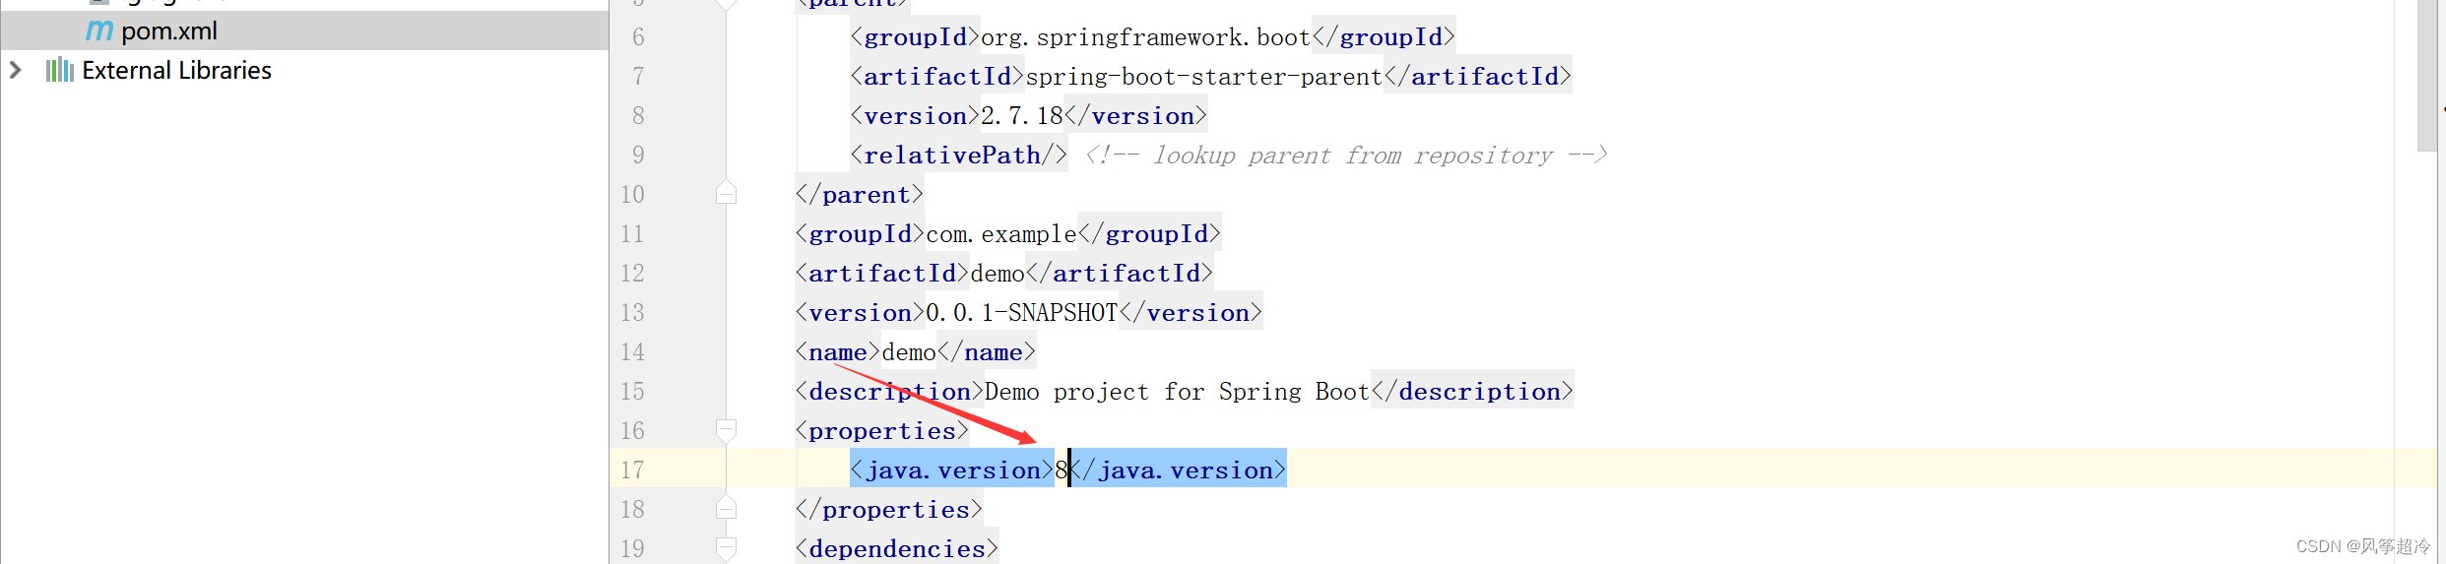Viewport: 2446px width, 564px height.
Task: Click the 'lookup parent from repository' comment
Action: coord(1346,156)
